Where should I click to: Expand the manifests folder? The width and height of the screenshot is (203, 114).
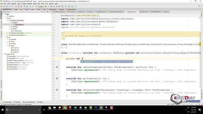[5, 16]
